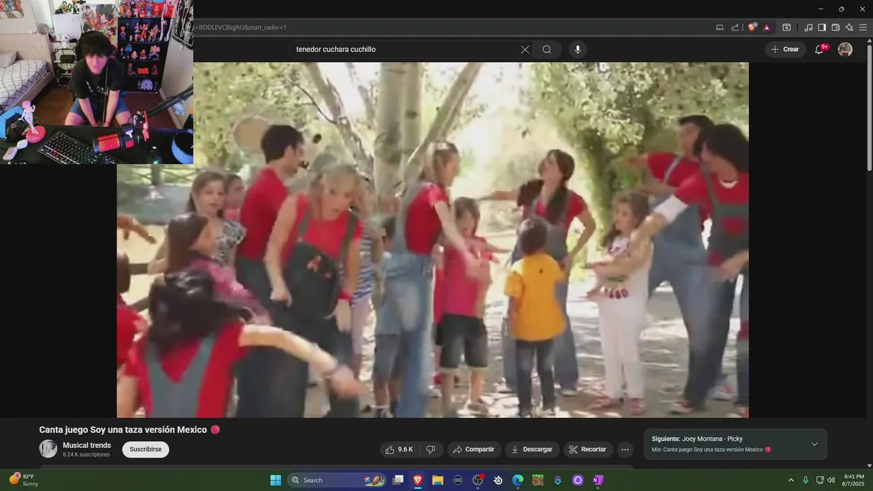Open the Minecraft grass block taskbar icon

point(537,480)
